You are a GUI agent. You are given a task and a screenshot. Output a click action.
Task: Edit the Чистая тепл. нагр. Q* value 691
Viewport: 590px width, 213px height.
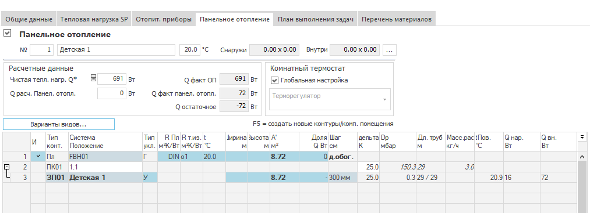pyautogui.click(x=112, y=80)
